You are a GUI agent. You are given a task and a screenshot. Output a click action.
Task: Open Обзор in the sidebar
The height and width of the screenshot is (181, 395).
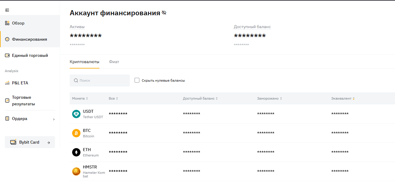click(18, 23)
